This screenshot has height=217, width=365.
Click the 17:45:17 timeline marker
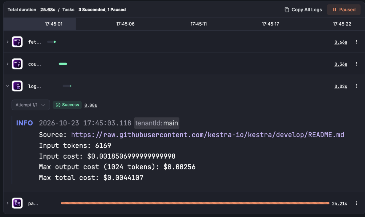[x=270, y=24]
